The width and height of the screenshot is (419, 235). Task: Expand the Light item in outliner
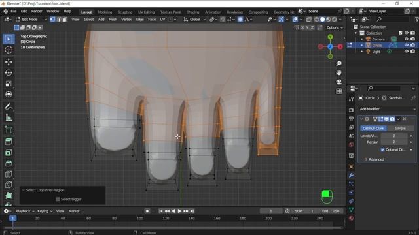click(362, 51)
